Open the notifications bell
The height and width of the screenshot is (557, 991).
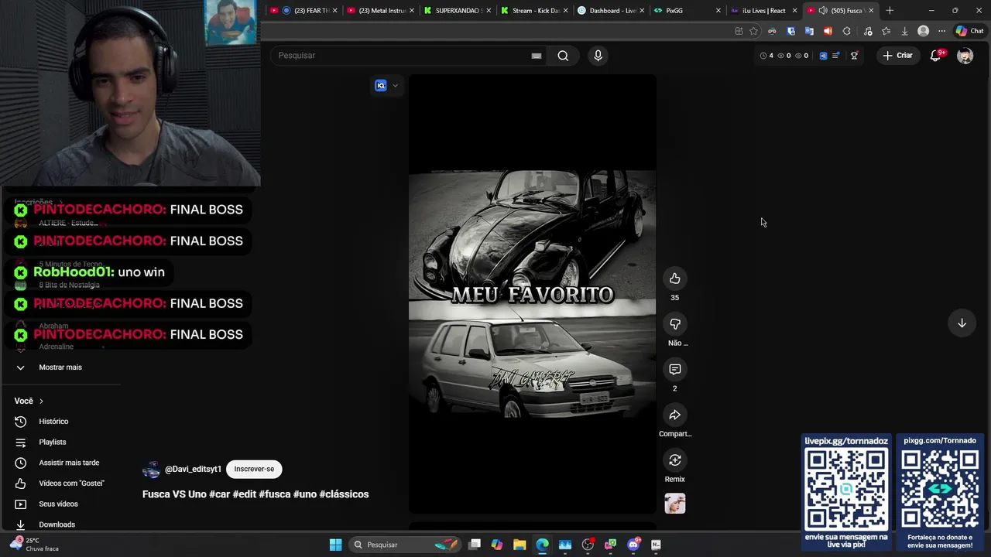point(935,56)
